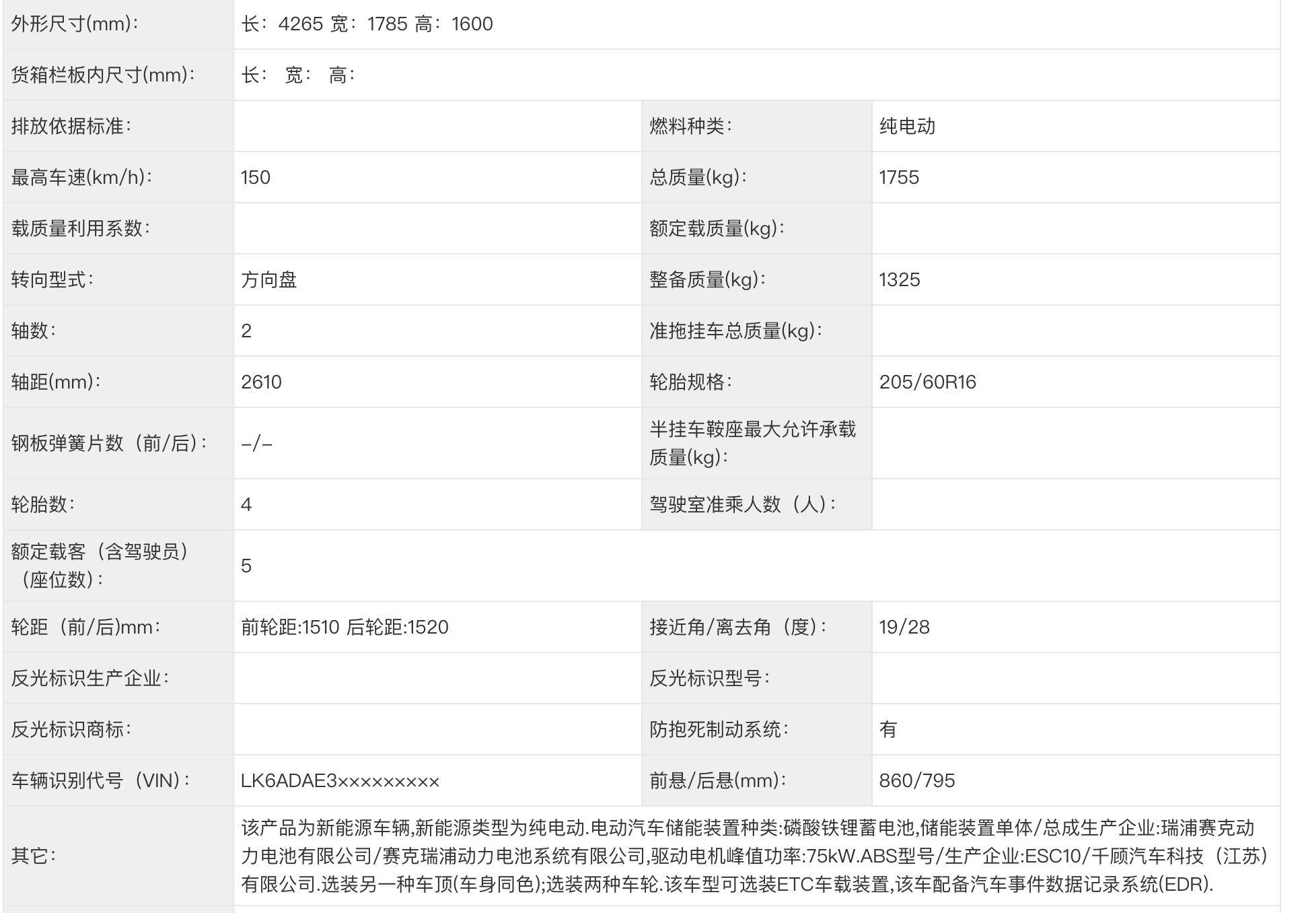Click the 载质量利用系数 label
Image resolution: width=1300 pixels, height=913 pixels.
pos(80,228)
